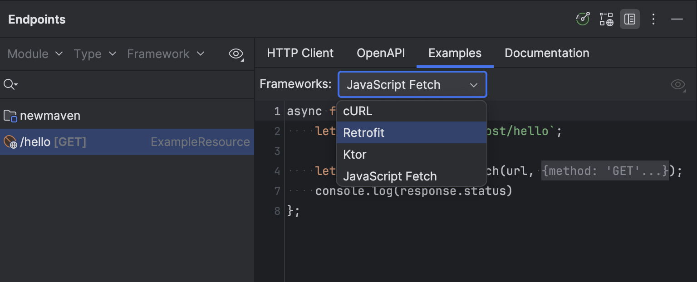Open the kebab more-options menu
Viewport: 697px width, 282px height.
point(653,19)
